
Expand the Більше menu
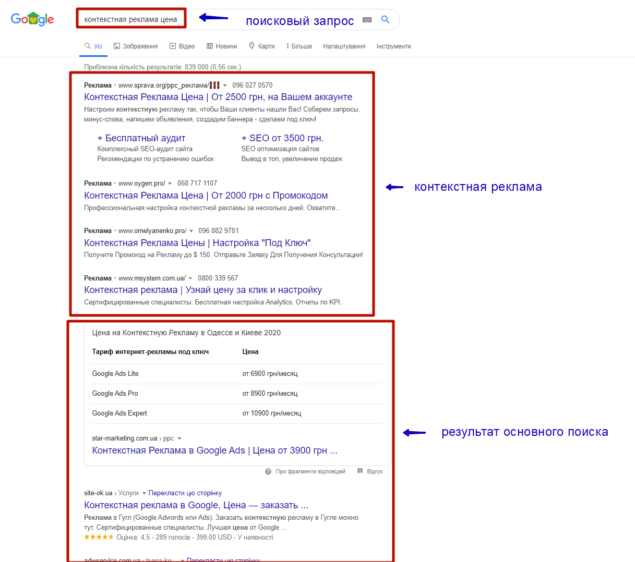(x=299, y=46)
